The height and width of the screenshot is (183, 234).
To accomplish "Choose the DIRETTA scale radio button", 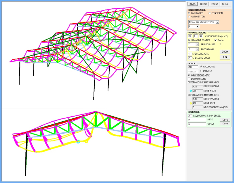I will coord(201,71).
